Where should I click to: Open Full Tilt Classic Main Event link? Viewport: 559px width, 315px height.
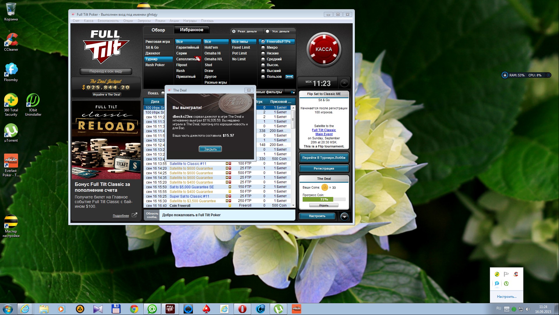point(324,132)
